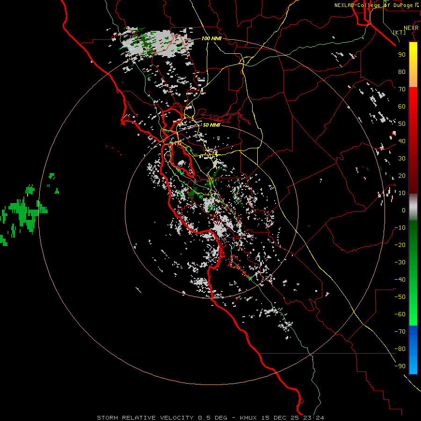Image resolution: width=421 pixels, height=421 pixels.
Task: Click "STORM RELATIVE VELOCITY" in the caption
Action: (145, 418)
